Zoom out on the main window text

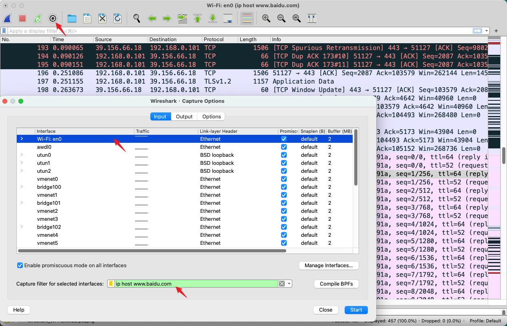(x=281, y=18)
